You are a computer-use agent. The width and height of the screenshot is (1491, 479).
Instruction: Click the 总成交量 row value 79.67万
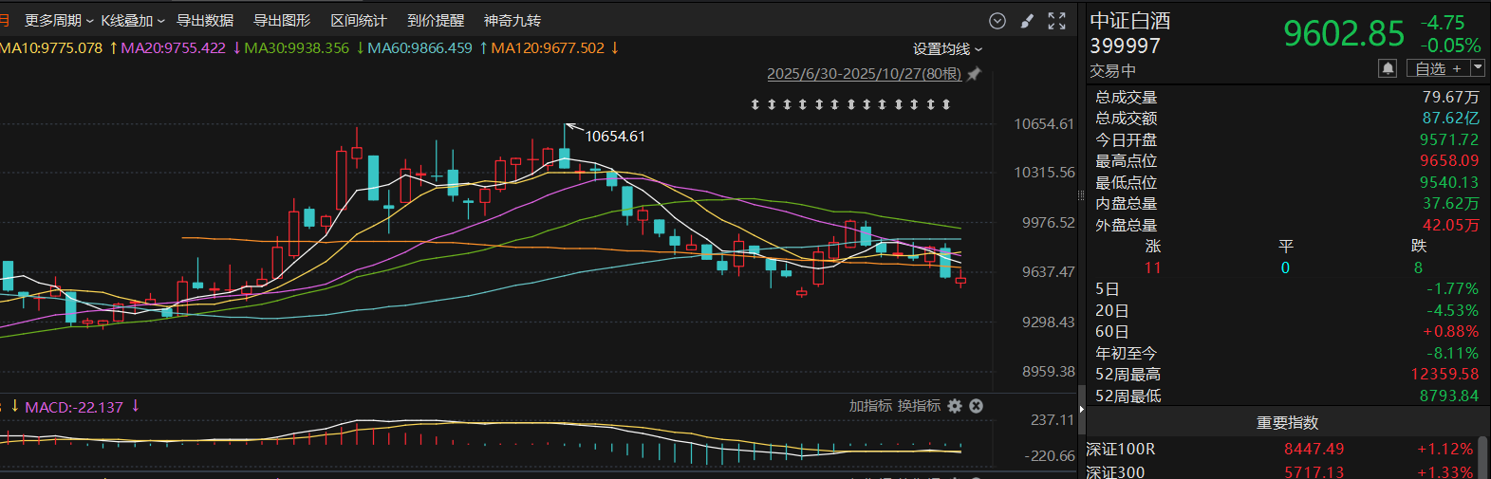coord(1450,98)
